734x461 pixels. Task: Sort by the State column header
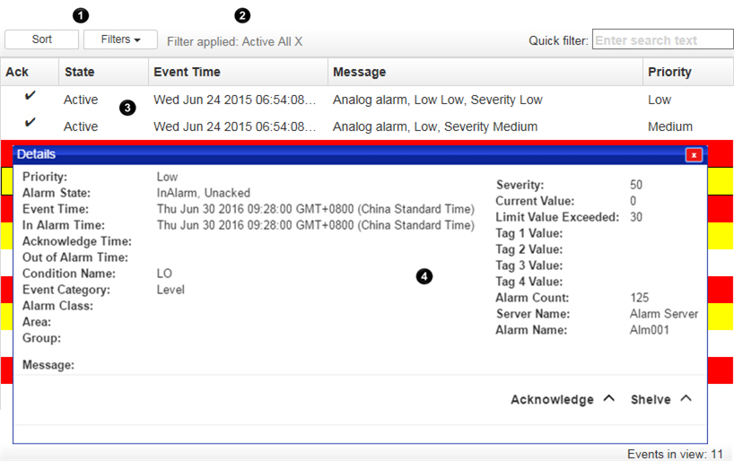coord(79,72)
